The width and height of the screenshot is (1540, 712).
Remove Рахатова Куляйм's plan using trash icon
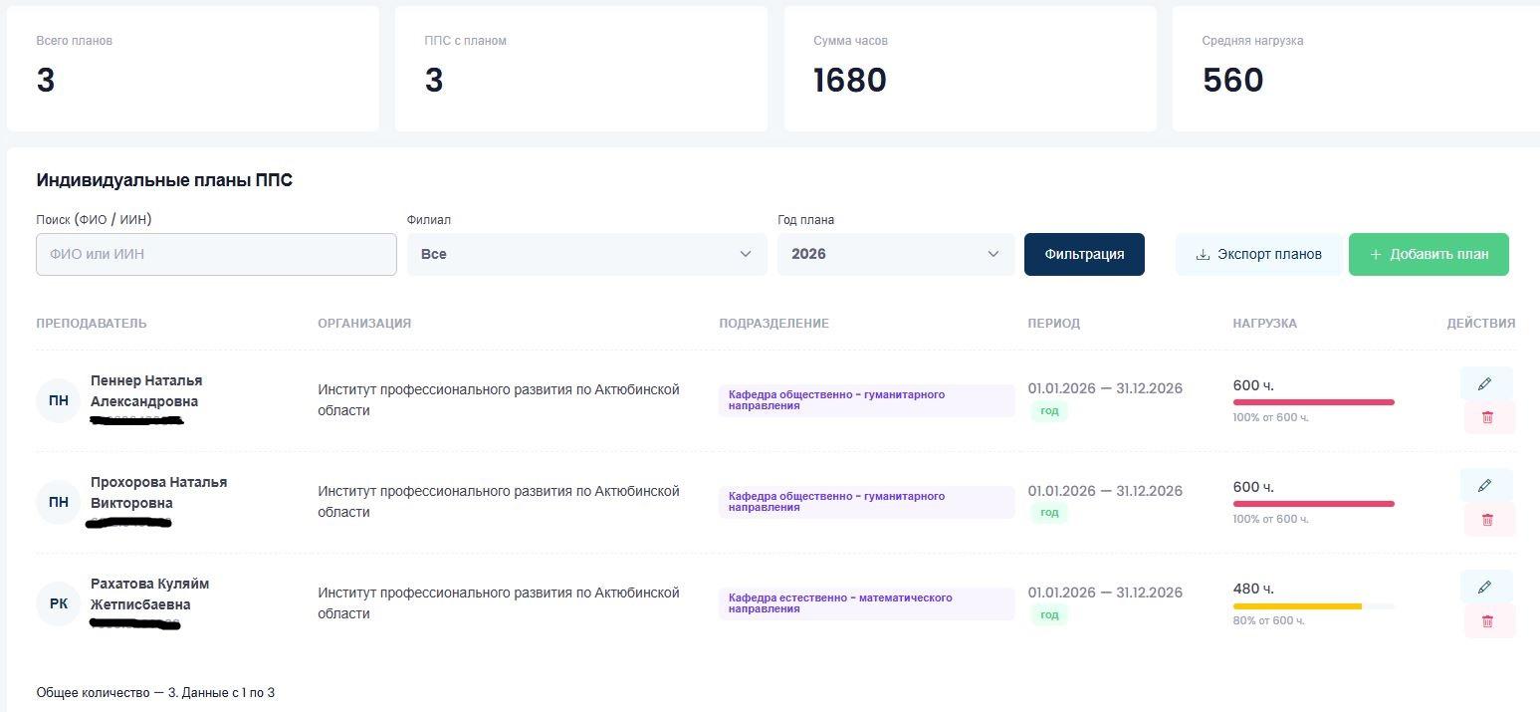coord(1488,620)
